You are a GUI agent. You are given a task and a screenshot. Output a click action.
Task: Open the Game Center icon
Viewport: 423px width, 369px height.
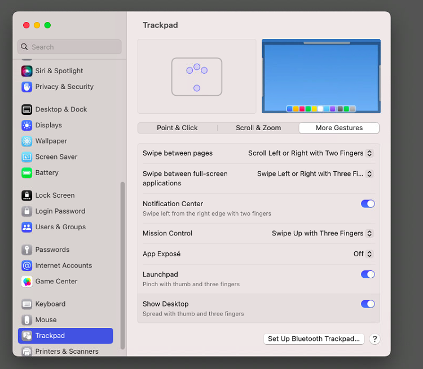[27, 282]
